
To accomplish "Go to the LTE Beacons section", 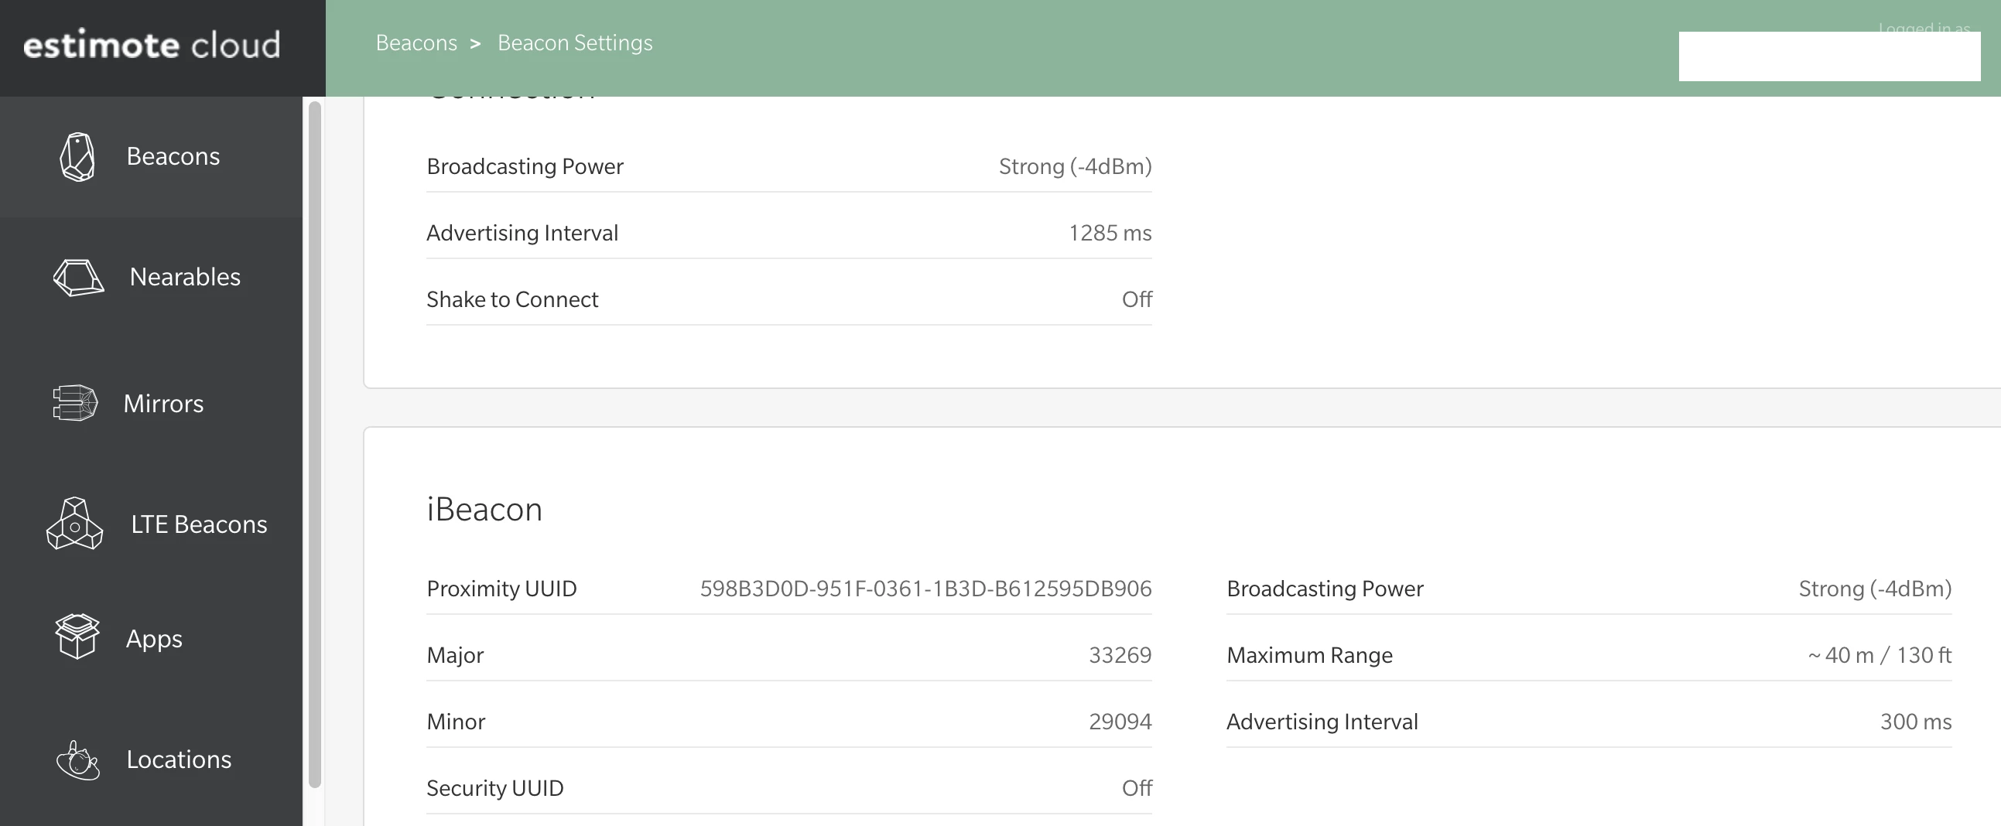I will point(199,525).
